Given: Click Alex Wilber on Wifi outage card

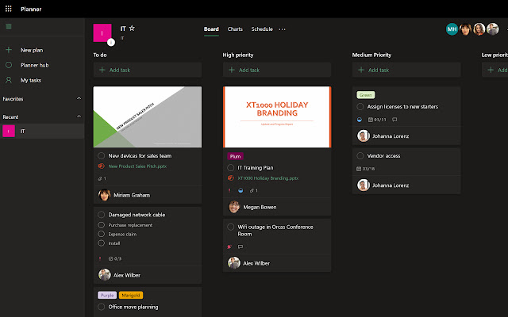Looking at the screenshot, I should pyautogui.click(x=256, y=263).
